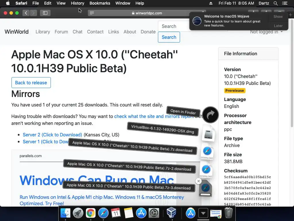Open Google Chrome in the Dock
The height and width of the screenshot is (221, 294).
click(90, 213)
